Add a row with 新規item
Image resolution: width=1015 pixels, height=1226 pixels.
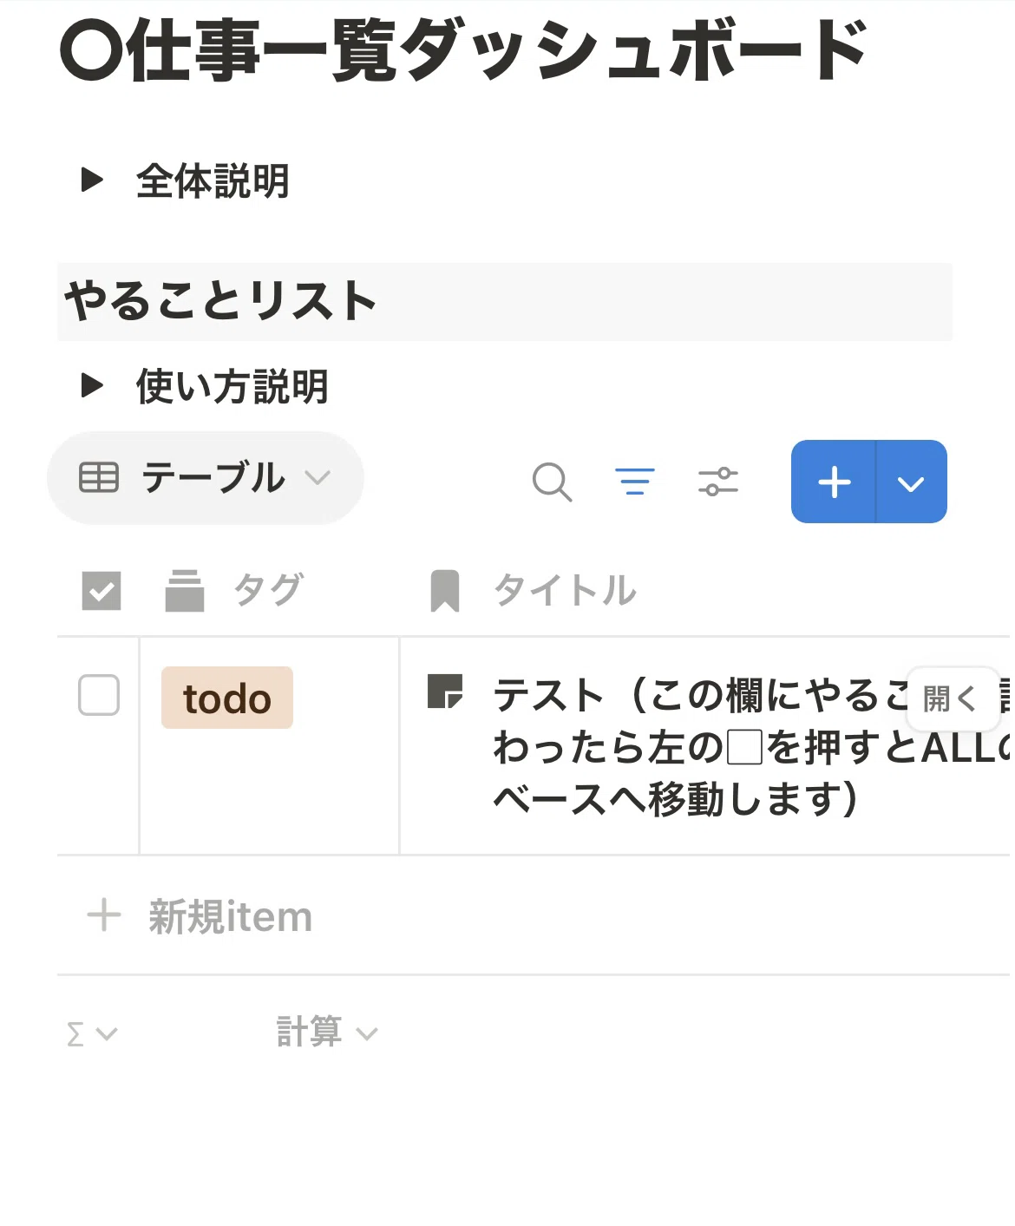click(200, 916)
